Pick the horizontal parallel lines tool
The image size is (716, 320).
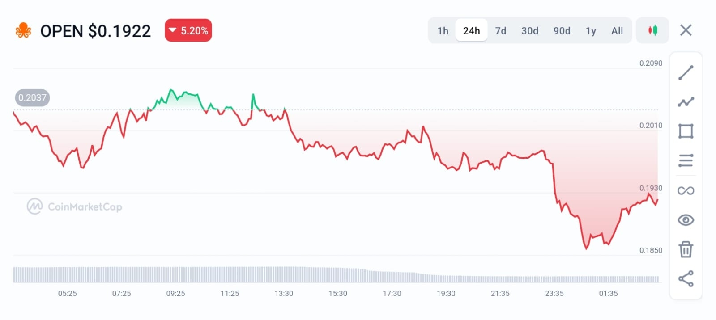pyautogui.click(x=686, y=160)
